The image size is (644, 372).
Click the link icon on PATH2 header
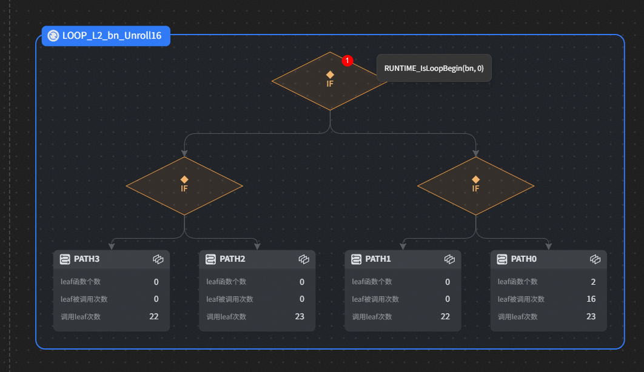tap(304, 259)
